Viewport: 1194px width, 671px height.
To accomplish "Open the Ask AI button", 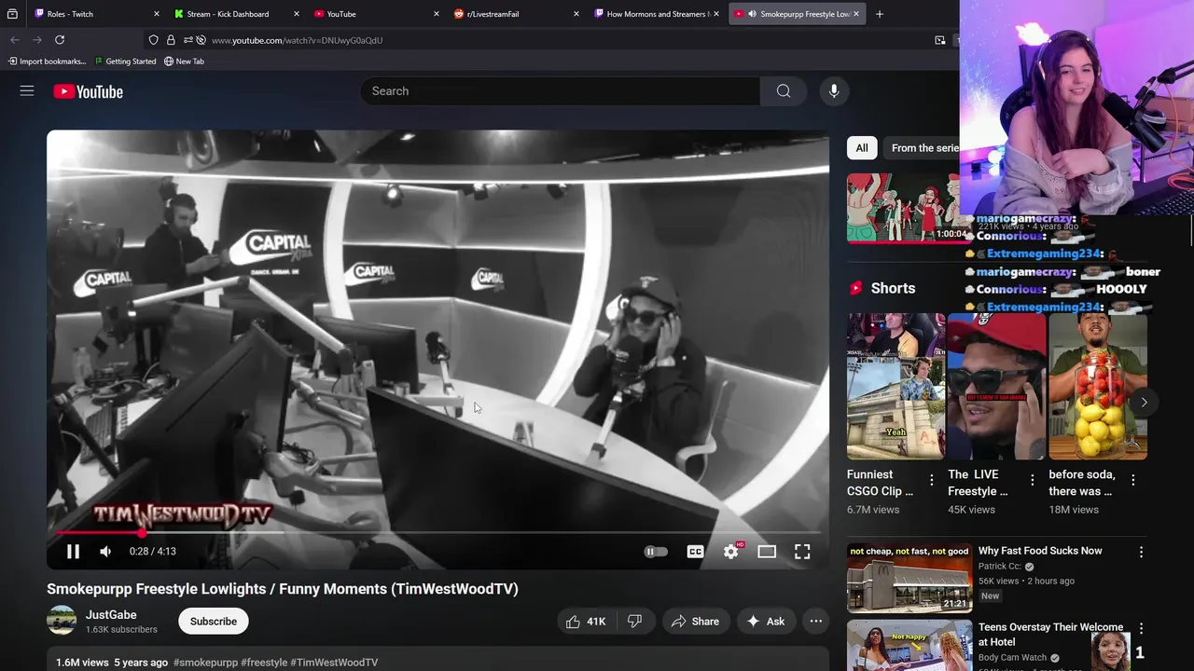I will coord(765,622).
